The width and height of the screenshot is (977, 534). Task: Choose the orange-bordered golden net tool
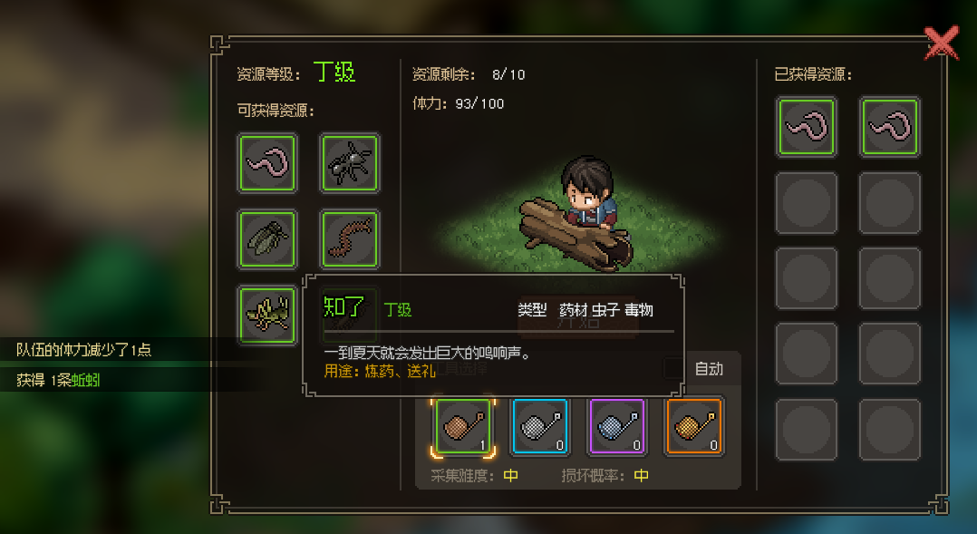695,426
